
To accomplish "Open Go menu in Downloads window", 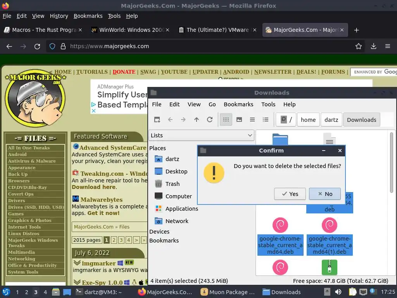I will tap(212, 104).
